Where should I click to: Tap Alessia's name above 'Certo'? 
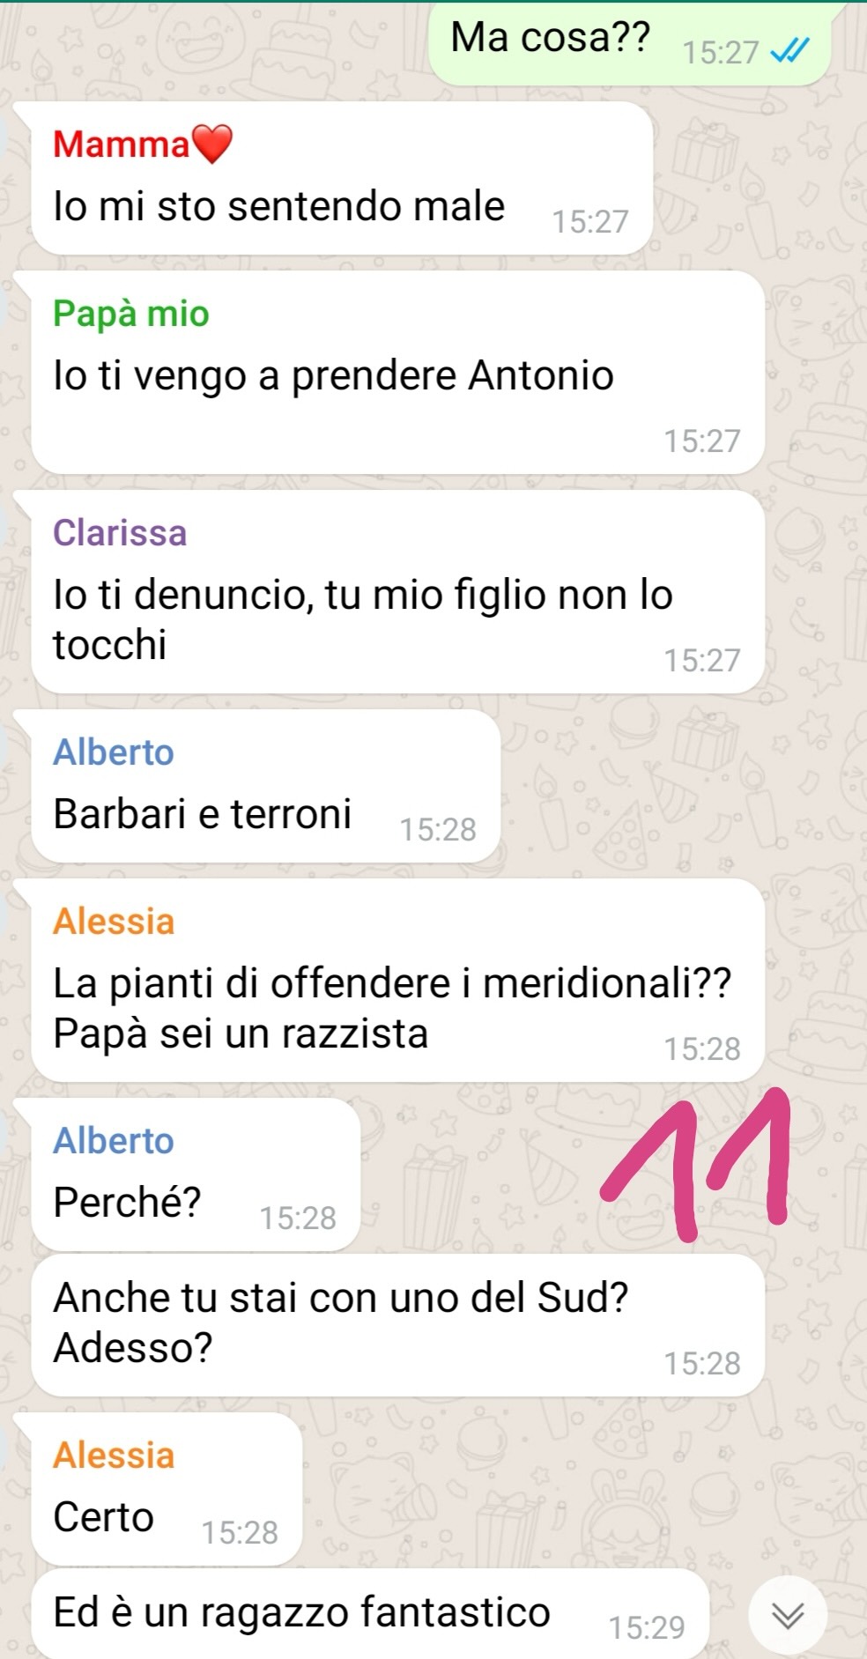point(114,1455)
